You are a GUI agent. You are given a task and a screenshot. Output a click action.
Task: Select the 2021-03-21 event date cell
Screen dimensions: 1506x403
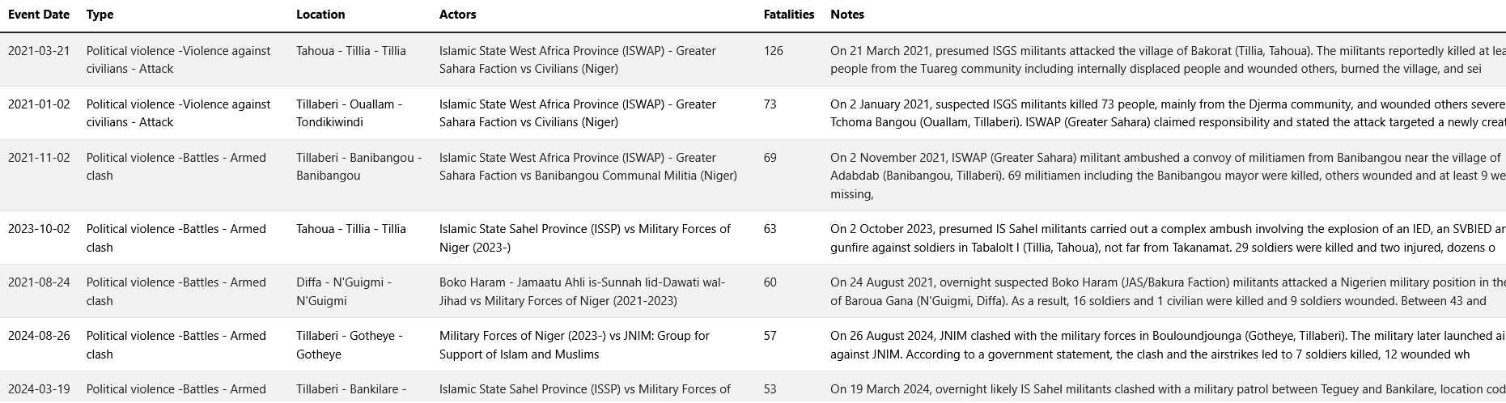tap(39, 51)
